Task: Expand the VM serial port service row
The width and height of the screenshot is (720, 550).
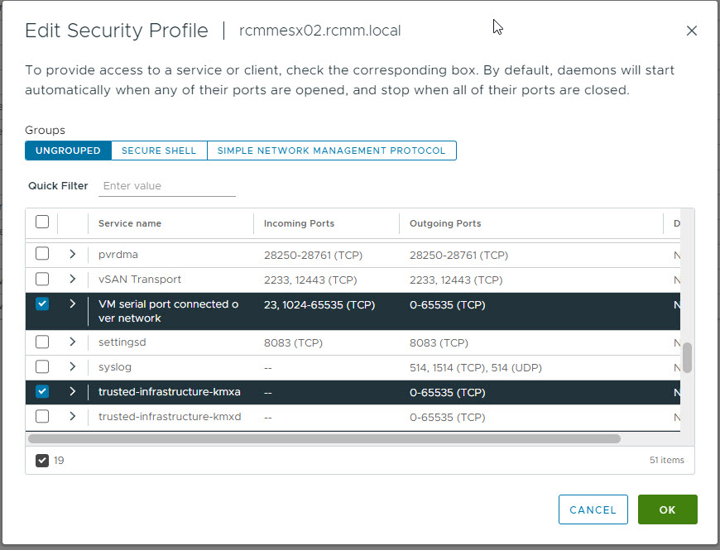Action: point(72,304)
